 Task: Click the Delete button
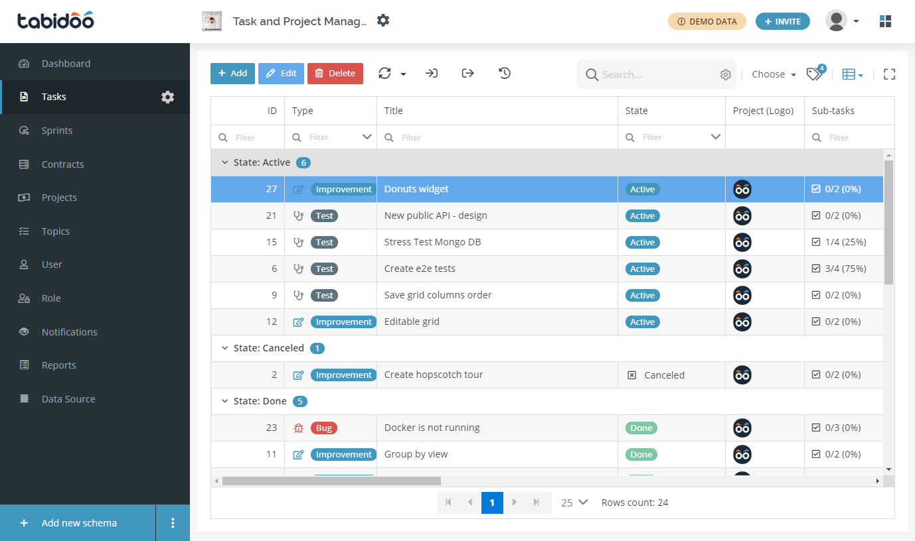pos(335,74)
